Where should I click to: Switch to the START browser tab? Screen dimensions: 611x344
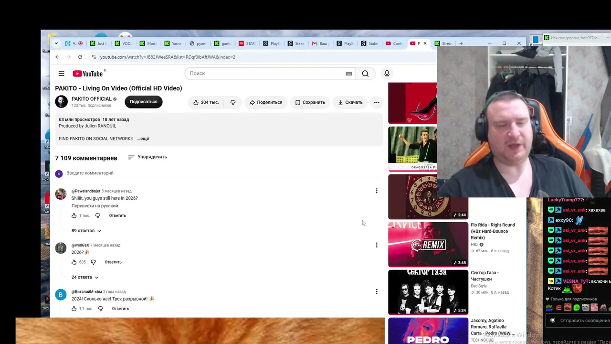coord(247,43)
